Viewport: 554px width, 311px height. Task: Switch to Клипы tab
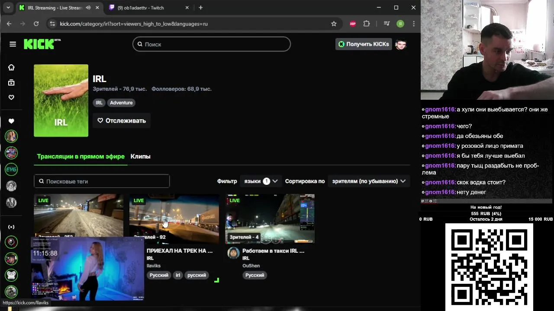coord(140,156)
